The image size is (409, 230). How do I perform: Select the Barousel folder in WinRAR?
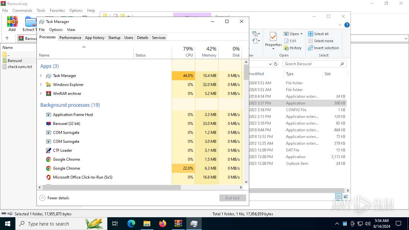point(15,60)
